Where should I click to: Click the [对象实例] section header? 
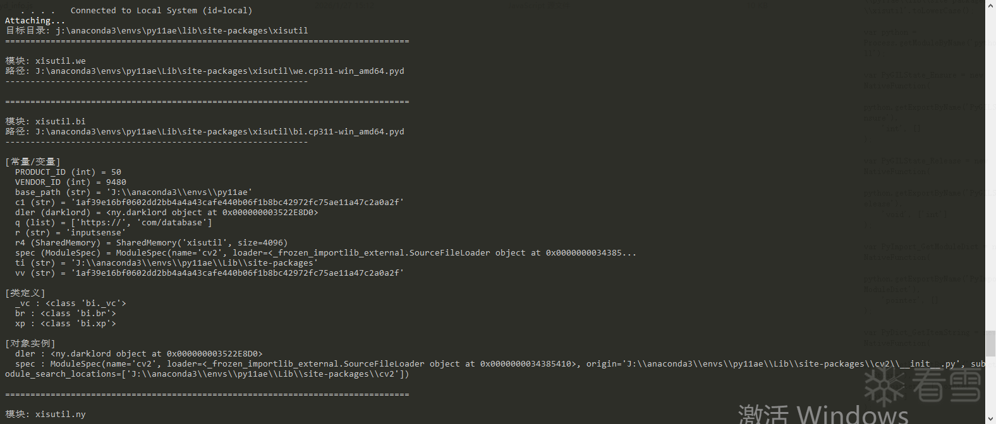tap(30, 344)
